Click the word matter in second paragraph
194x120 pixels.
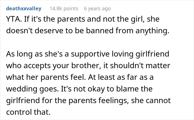click(158, 66)
